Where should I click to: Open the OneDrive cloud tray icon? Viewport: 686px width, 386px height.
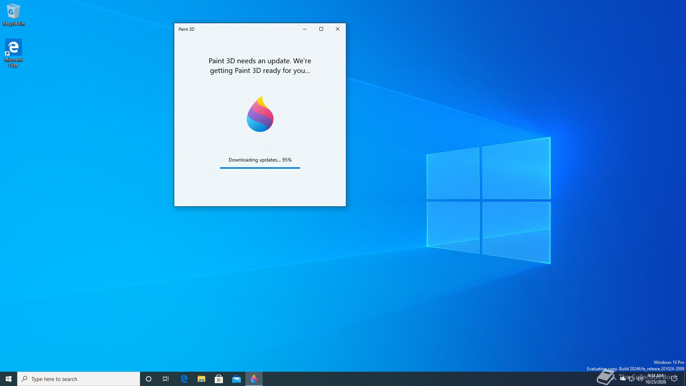[623, 379]
